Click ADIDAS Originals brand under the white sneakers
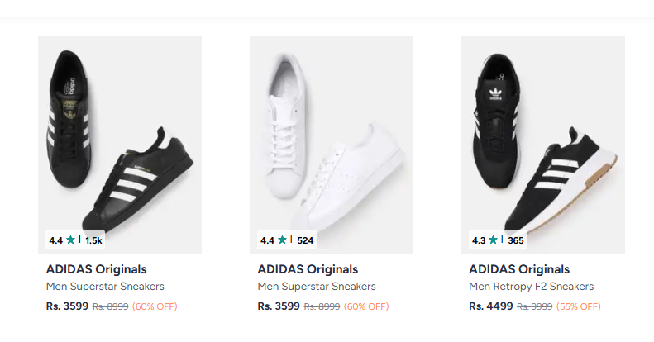This screenshot has width=654, height=342. point(308,269)
